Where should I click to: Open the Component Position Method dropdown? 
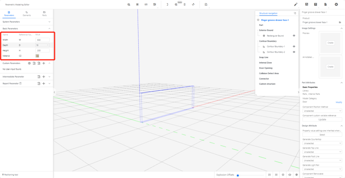(322, 111)
